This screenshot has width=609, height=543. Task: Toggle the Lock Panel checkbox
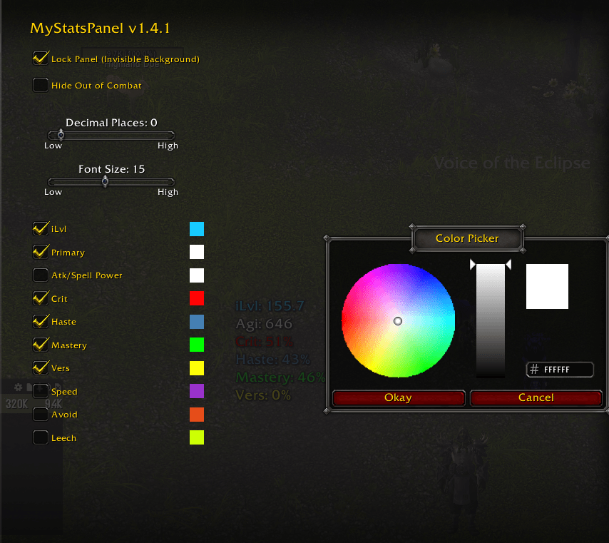(x=41, y=59)
